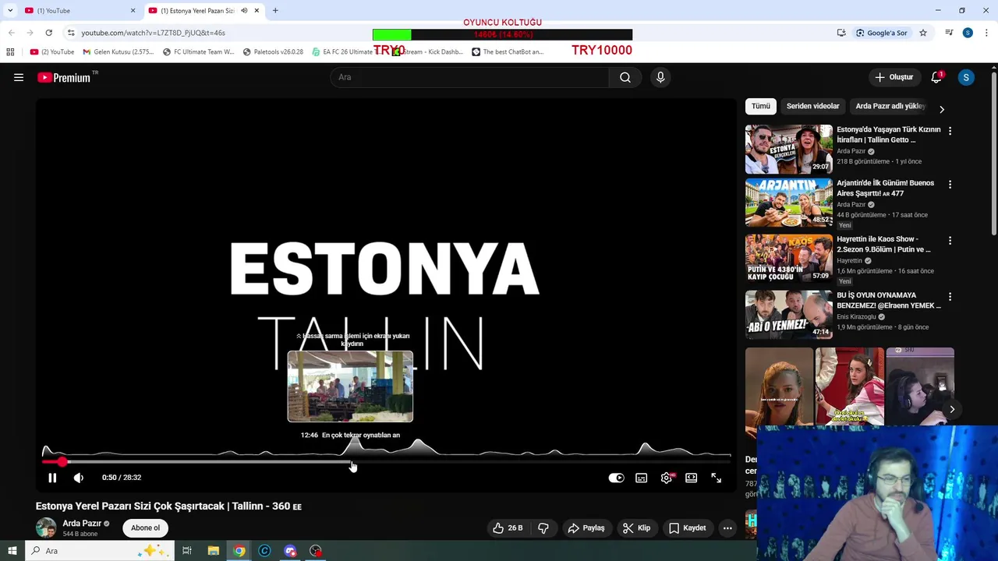Dislike the video
The width and height of the screenshot is (998, 561).
click(543, 527)
